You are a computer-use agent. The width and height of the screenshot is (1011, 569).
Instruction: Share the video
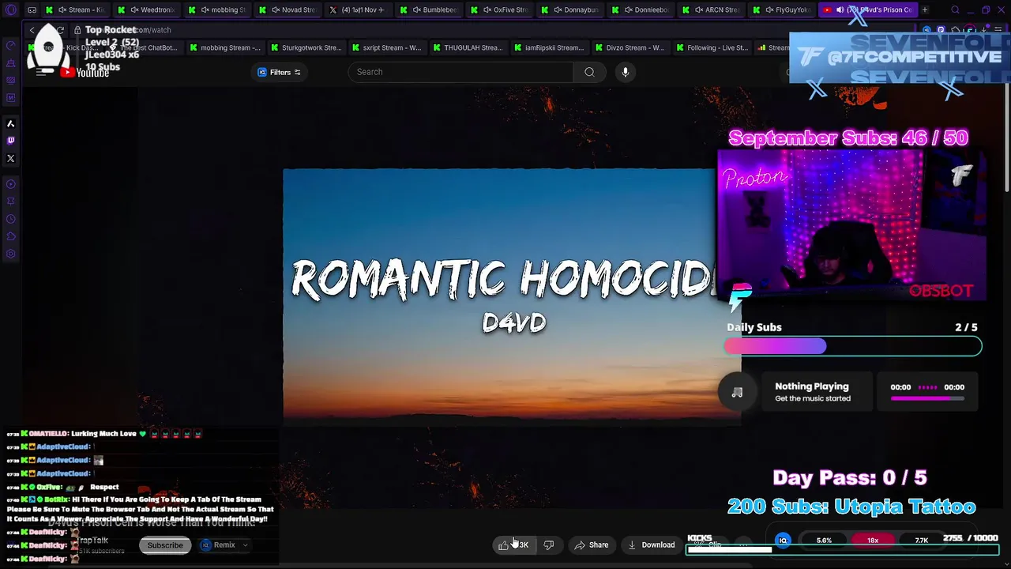pyautogui.click(x=592, y=545)
